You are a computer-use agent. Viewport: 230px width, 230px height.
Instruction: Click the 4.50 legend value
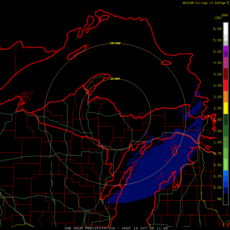pos(217,63)
